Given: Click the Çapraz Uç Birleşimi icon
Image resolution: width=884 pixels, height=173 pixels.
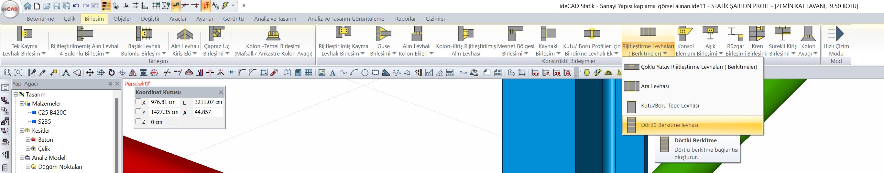Looking at the screenshot, I should (x=216, y=34).
